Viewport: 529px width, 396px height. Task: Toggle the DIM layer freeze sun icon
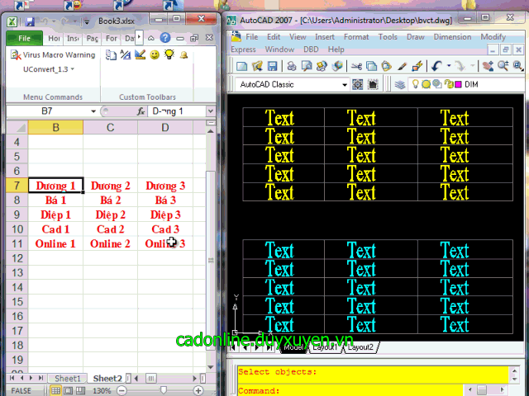point(427,84)
